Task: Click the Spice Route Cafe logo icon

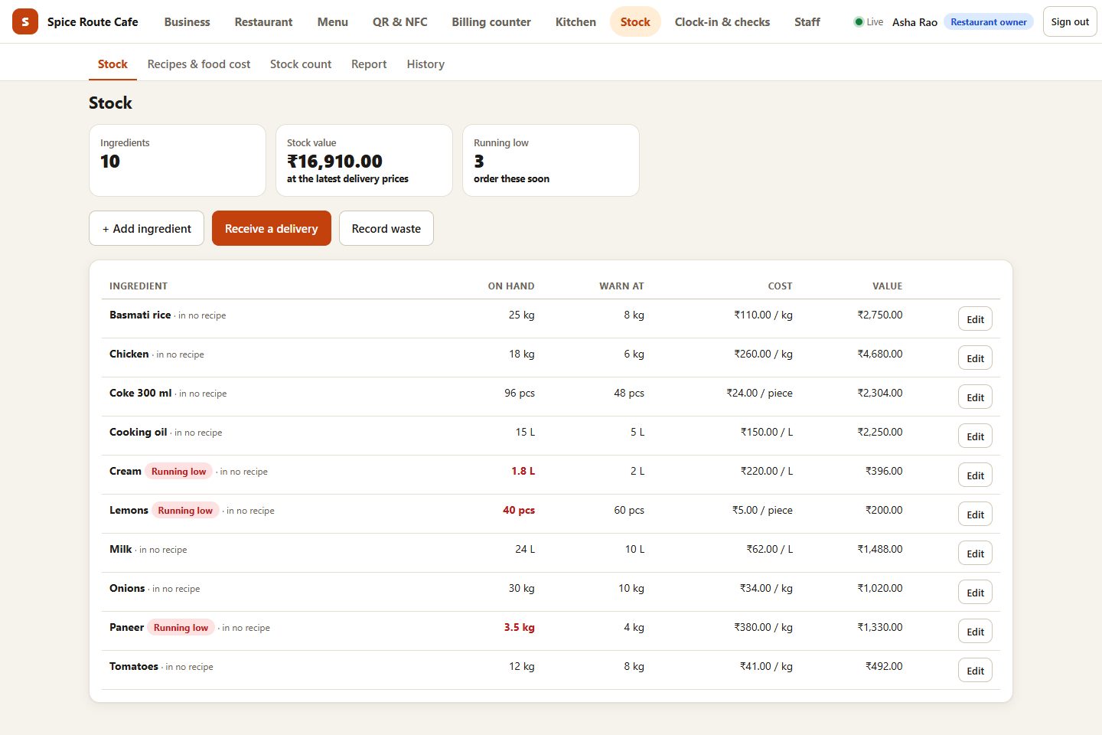Action: click(25, 21)
